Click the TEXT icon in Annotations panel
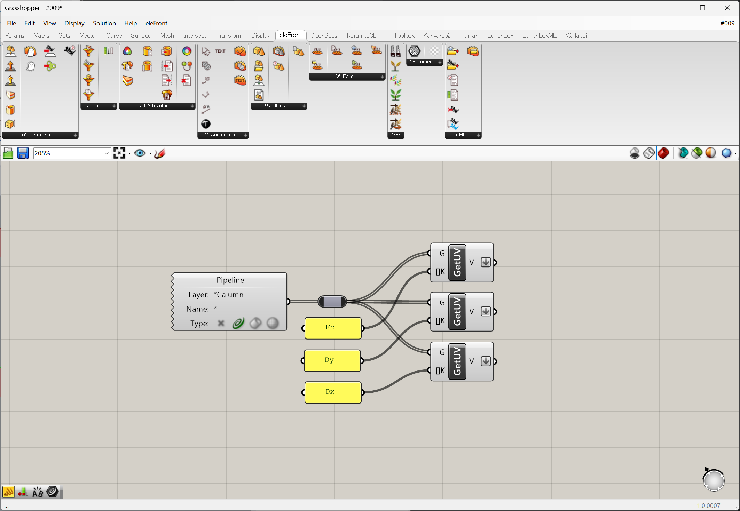This screenshot has height=511, width=740. click(220, 51)
